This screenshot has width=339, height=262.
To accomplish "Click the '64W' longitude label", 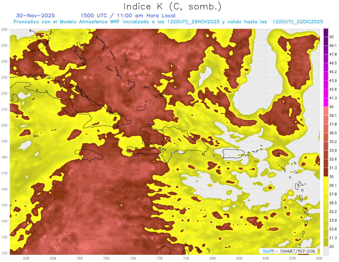I will pos(266,258).
